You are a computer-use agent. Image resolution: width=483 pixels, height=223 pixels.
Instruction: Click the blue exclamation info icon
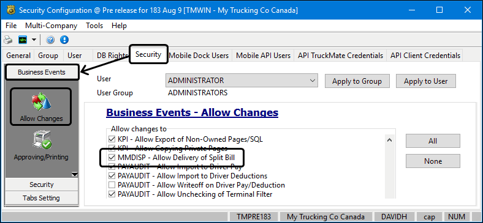64,40
